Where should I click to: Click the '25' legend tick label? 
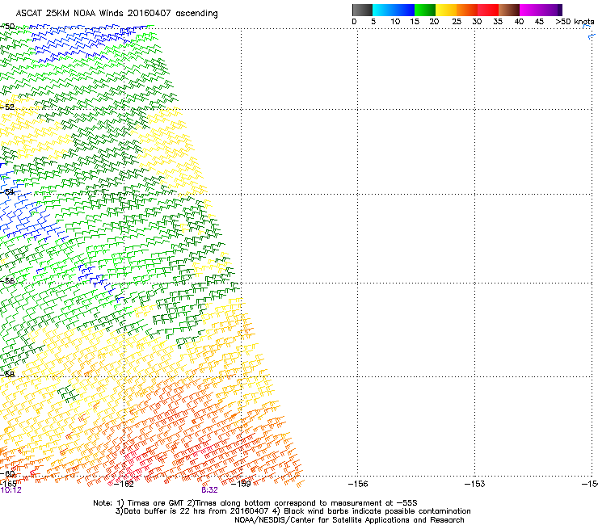(457, 22)
